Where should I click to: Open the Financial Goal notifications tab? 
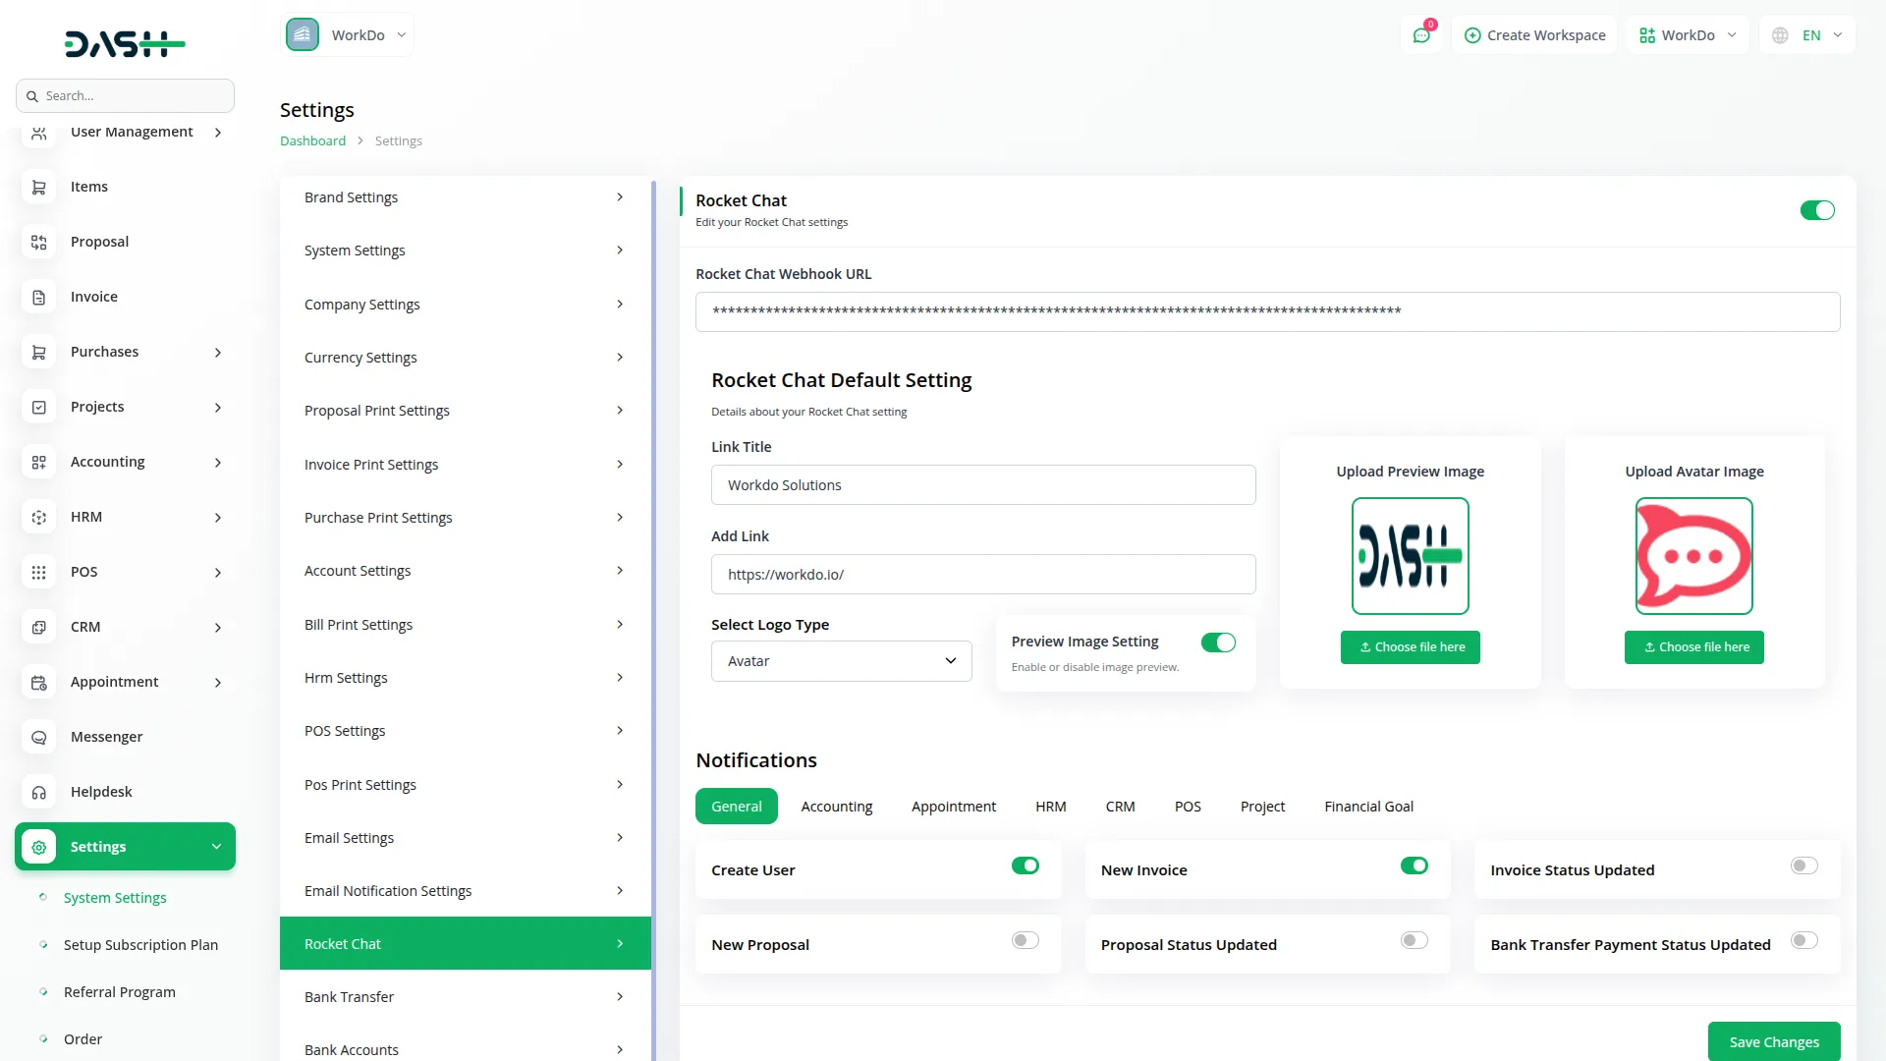(x=1368, y=806)
